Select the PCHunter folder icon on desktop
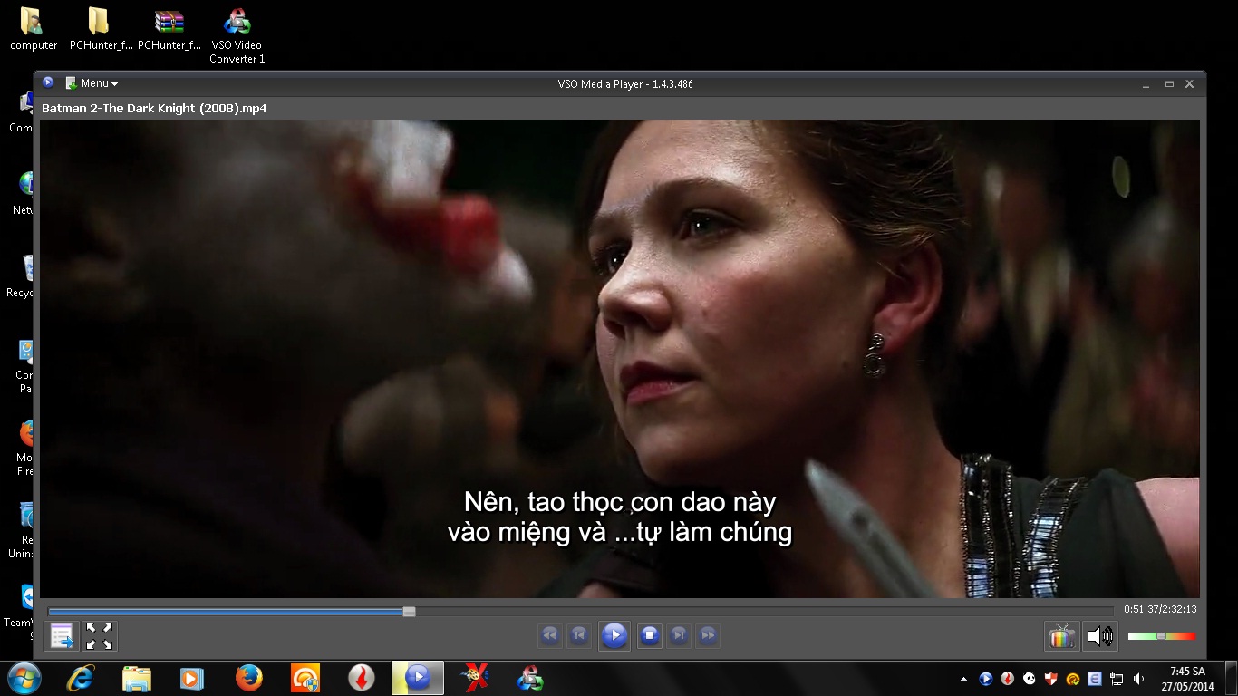The image size is (1238, 696). click(x=101, y=29)
